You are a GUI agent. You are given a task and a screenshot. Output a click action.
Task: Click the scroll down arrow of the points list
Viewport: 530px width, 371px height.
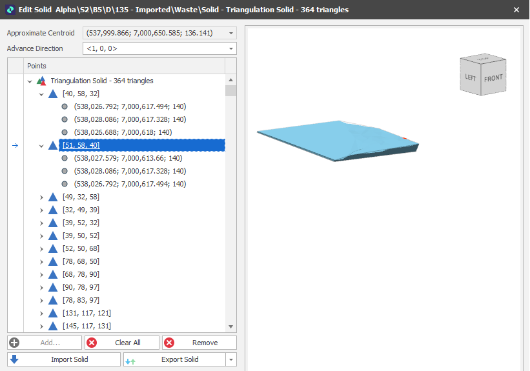231,326
